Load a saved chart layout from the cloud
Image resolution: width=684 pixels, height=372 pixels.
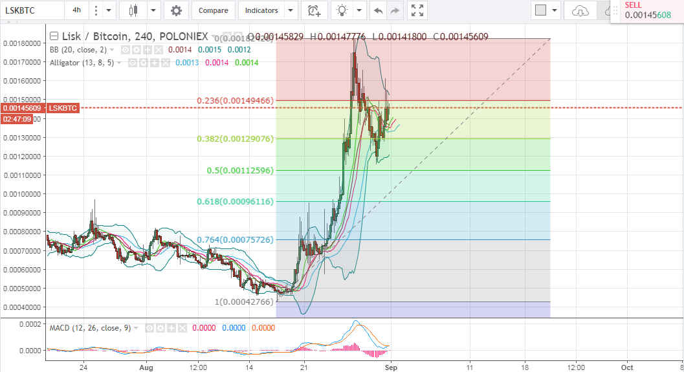pyautogui.click(x=580, y=10)
